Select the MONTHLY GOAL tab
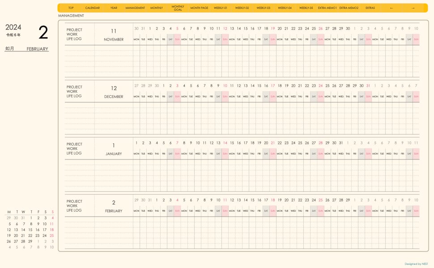The height and width of the screenshot is (268, 434). pos(178,8)
